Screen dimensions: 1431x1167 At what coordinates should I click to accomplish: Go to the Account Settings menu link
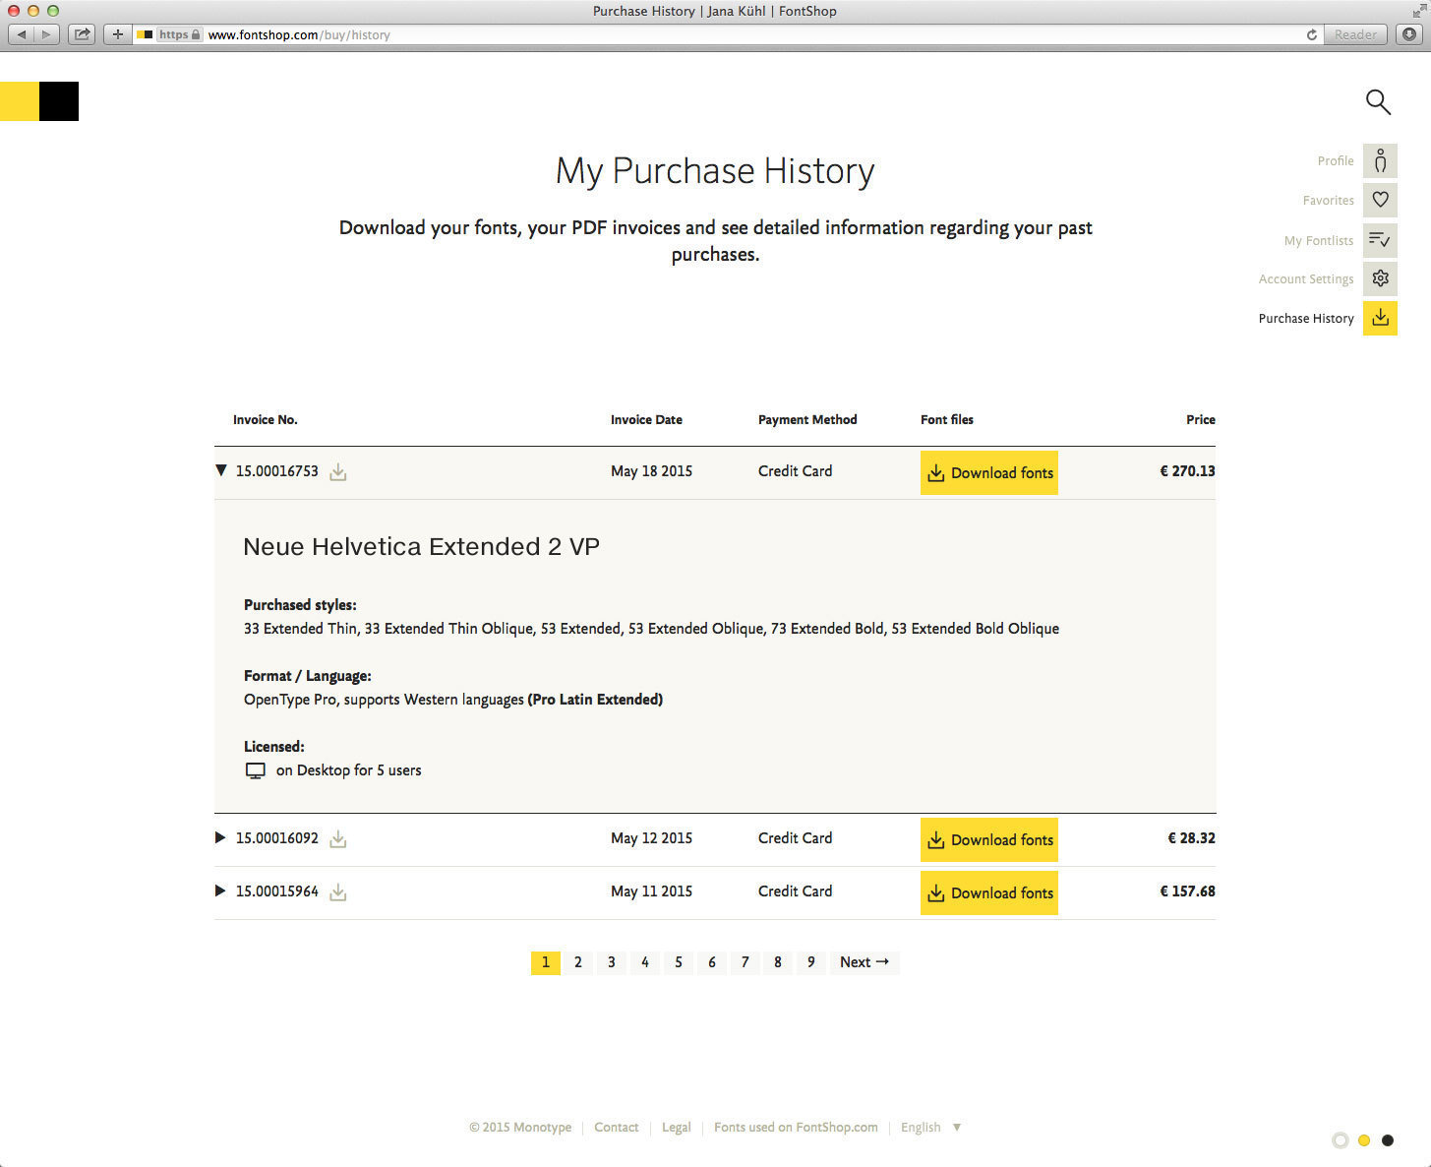pos(1306,279)
